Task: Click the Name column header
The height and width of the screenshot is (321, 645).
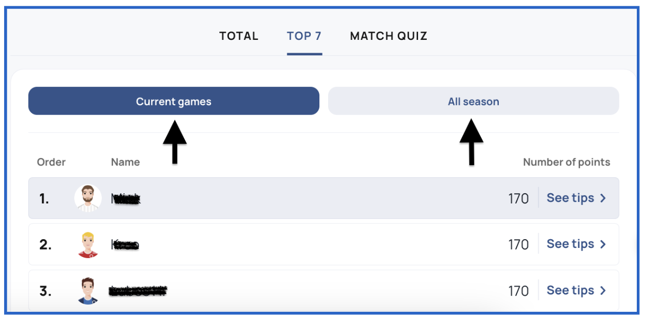Action: (125, 162)
